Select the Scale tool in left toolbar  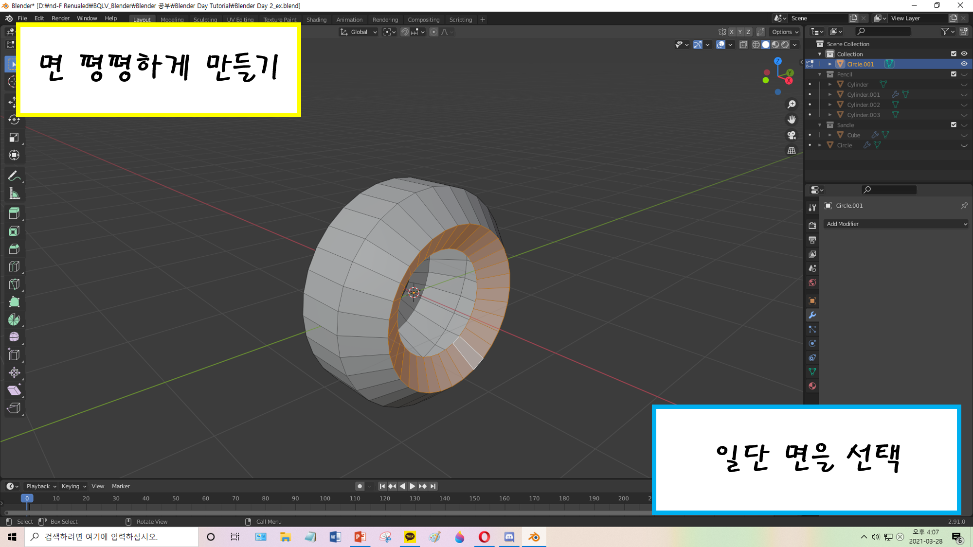(x=14, y=138)
